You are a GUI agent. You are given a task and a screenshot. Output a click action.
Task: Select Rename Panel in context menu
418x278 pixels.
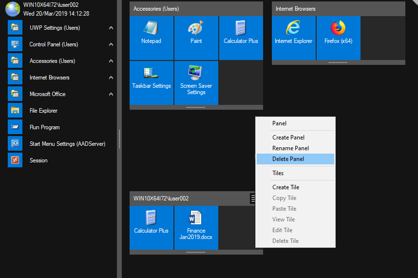(x=290, y=148)
